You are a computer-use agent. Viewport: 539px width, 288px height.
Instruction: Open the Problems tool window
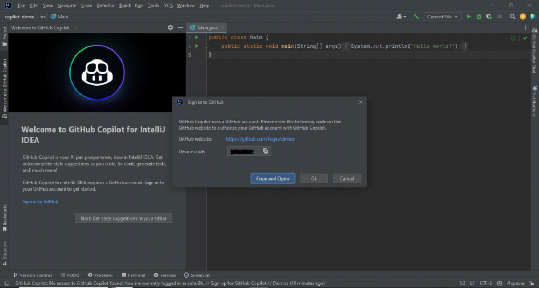(x=100, y=275)
